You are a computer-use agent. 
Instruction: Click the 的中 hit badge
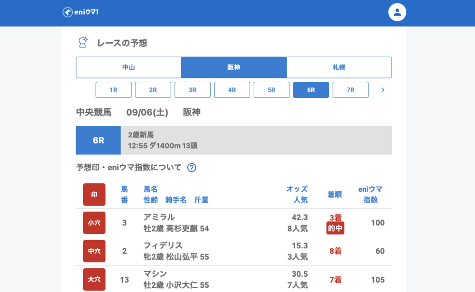(x=335, y=228)
